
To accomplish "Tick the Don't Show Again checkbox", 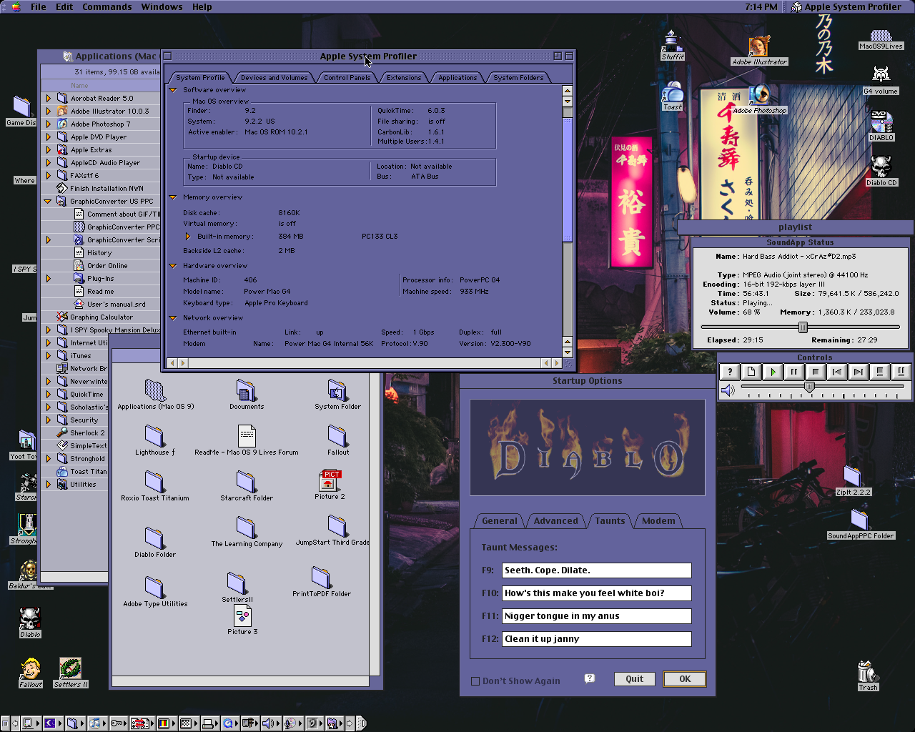I will (x=475, y=681).
